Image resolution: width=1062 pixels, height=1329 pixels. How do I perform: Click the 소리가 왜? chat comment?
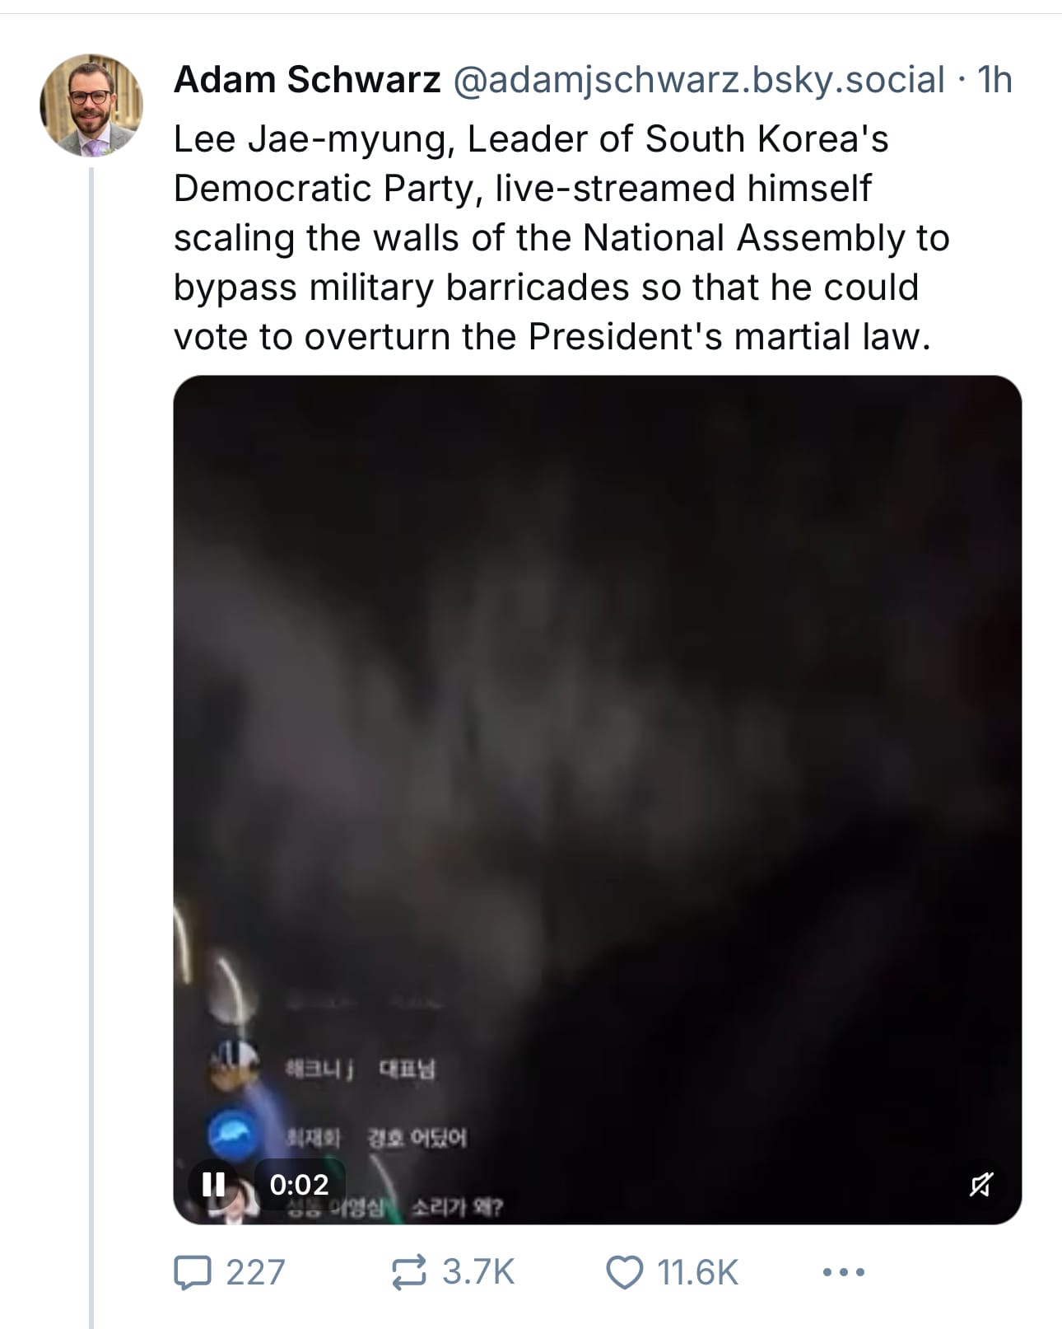tap(457, 1207)
